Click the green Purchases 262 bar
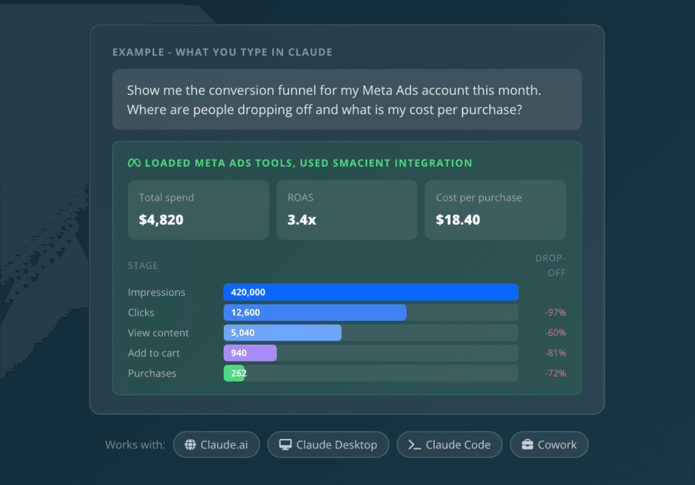Image resolution: width=695 pixels, height=485 pixels. (234, 373)
